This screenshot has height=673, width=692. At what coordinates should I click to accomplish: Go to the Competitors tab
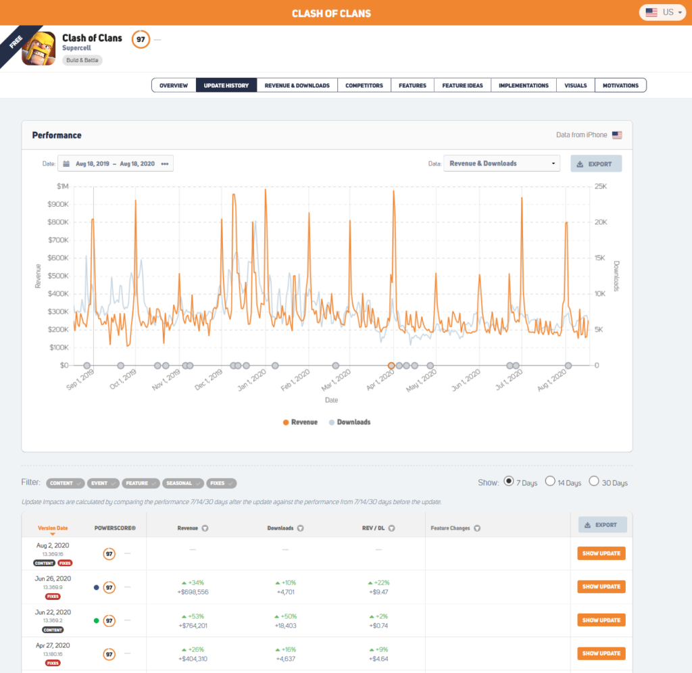click(x=364, y=86)
